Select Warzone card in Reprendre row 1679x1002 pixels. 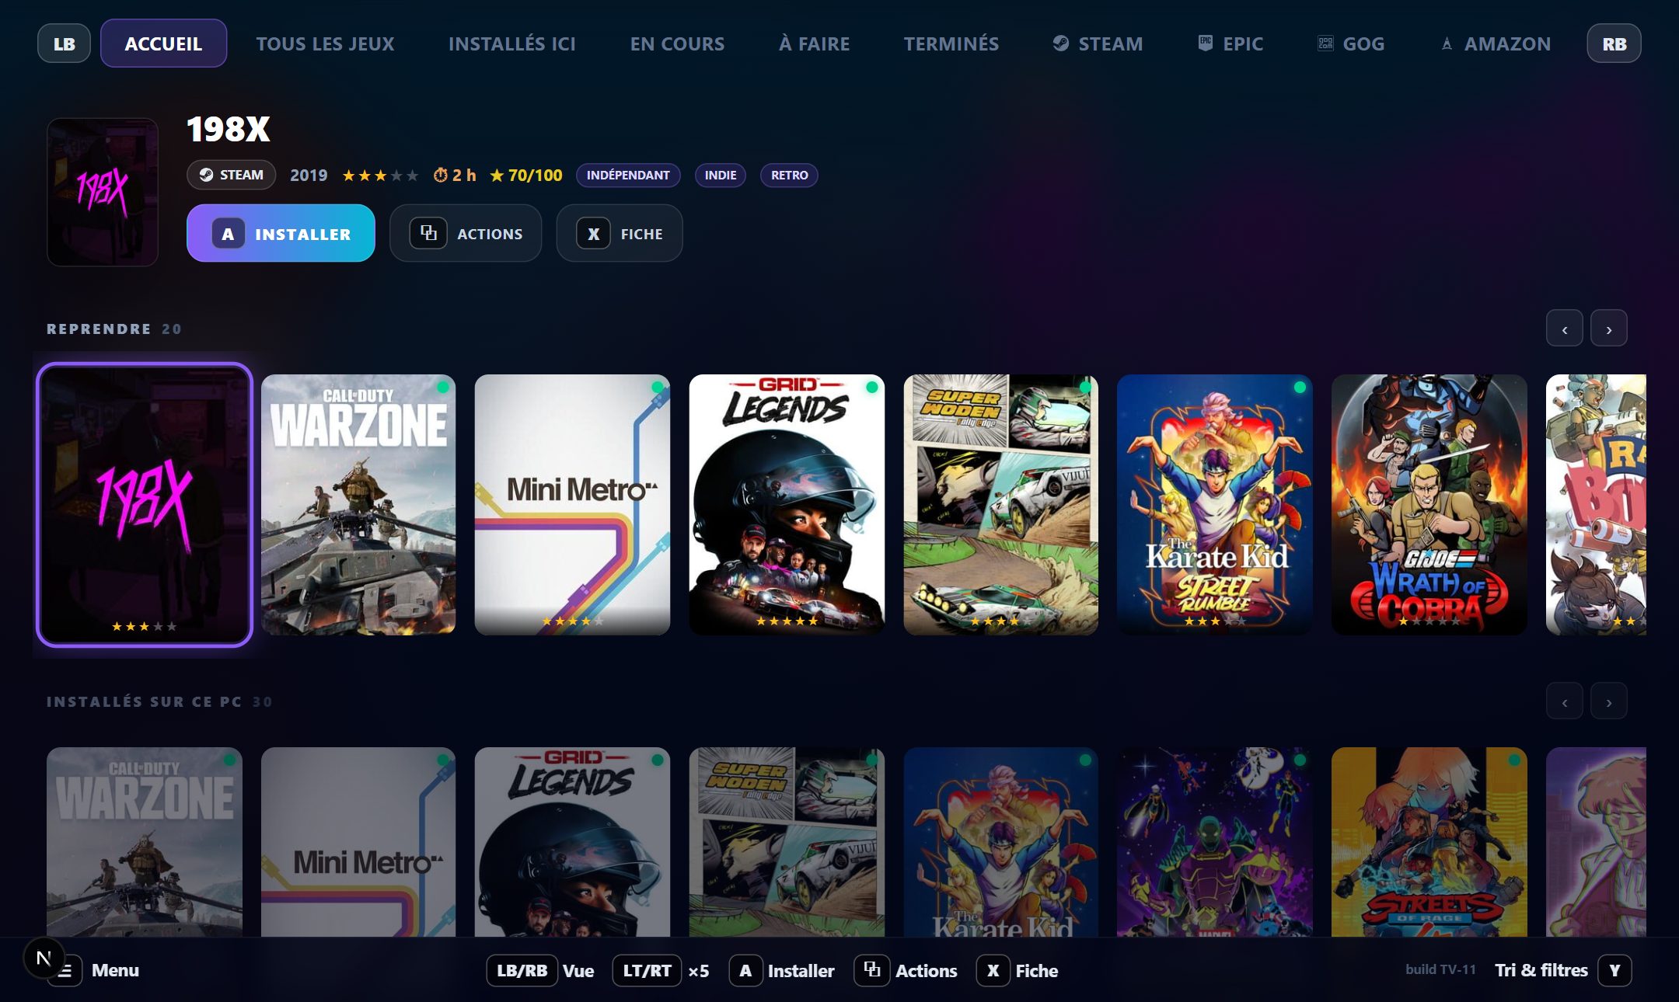[x=358, y=505]
